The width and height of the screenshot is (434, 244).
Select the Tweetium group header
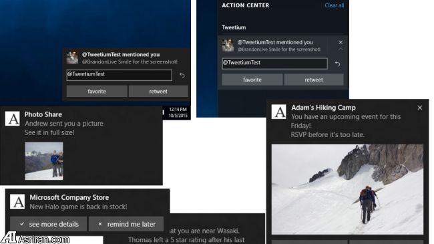pyautogui.click(x=234, y=27)
